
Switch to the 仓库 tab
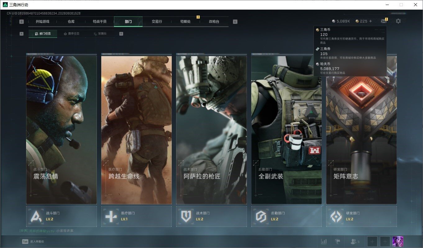tap(71, 21)
